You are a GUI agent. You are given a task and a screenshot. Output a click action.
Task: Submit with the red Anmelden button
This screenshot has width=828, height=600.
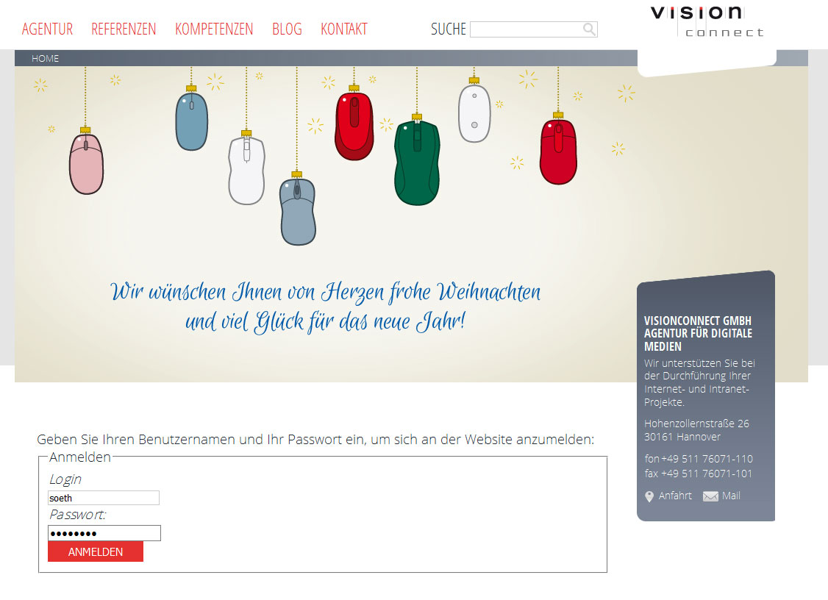[x=96, y=551]
